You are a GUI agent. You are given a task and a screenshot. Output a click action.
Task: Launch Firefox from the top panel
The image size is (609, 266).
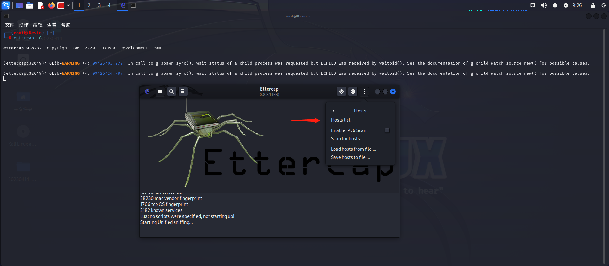pos(51,5)
